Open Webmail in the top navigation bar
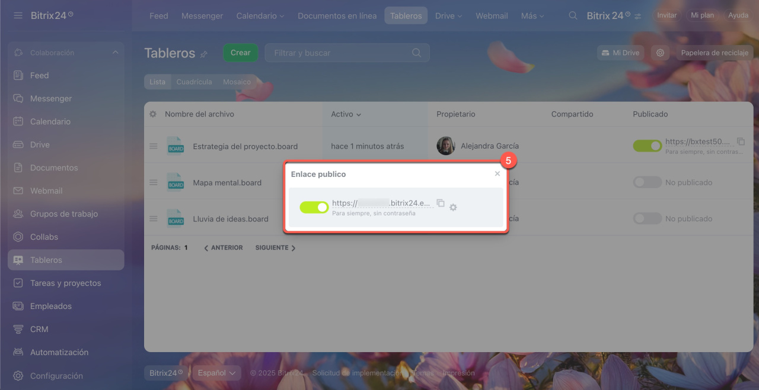This screenshot has height=390, width=759. click(x=492, y=16)
